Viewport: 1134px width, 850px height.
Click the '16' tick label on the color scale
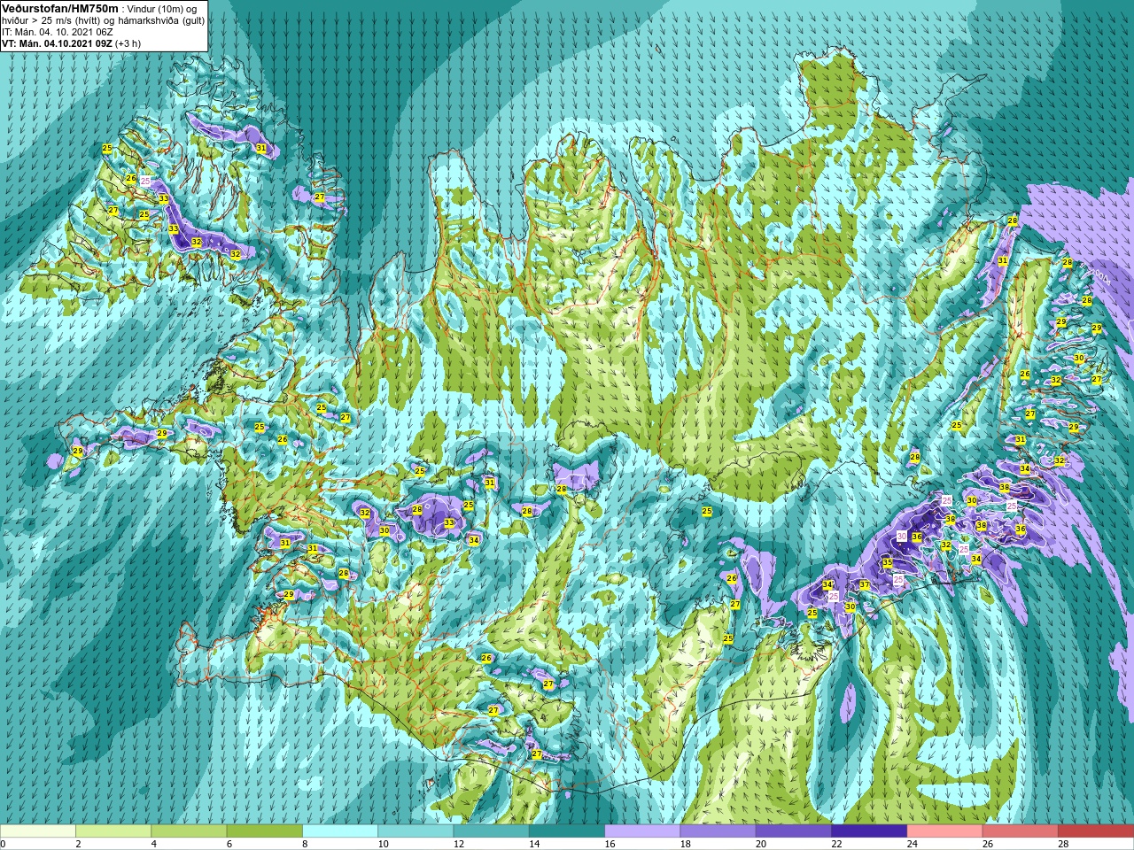(x=610, y=844)
